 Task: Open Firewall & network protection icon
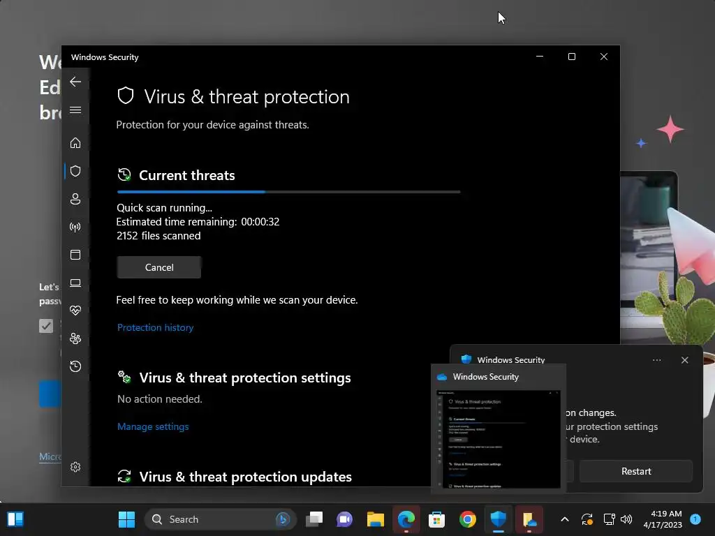pos(75,227)
